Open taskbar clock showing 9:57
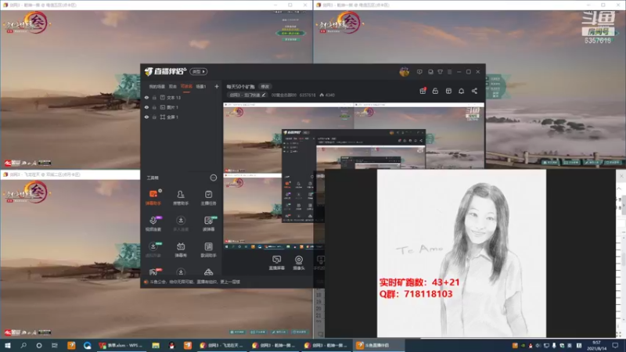This screenshot has width=626, height=352. click(596, 345)
